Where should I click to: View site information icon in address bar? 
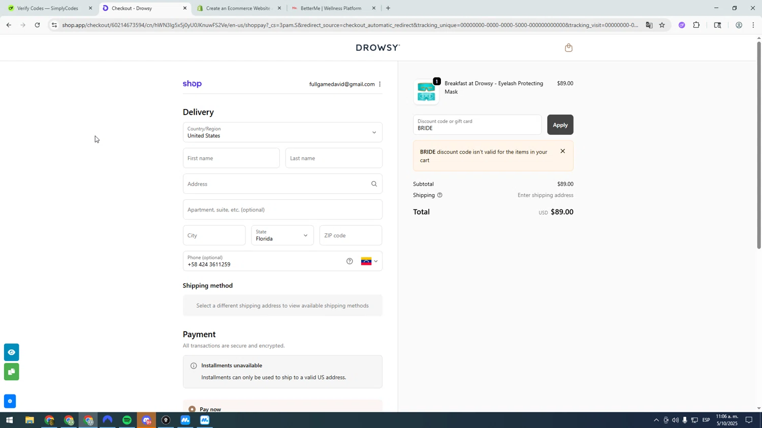pyautogui.click(x=54, y=25)
